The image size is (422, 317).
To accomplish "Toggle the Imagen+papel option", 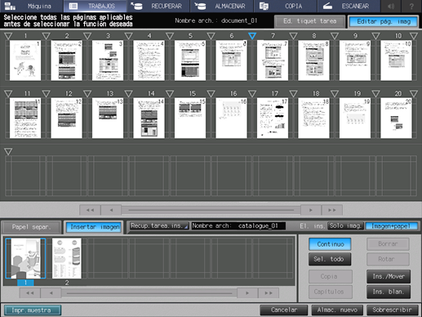I will click(391, 225).
